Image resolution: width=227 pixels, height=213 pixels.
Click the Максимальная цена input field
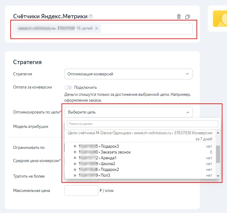(81, 190)
